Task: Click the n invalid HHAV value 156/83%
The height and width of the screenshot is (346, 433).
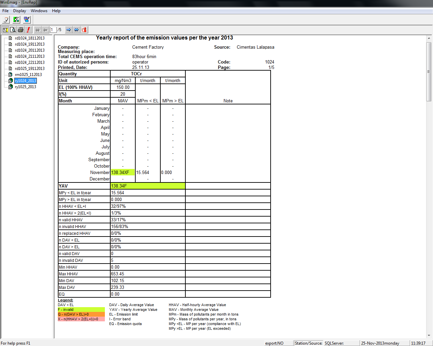Action: point(120,227)
